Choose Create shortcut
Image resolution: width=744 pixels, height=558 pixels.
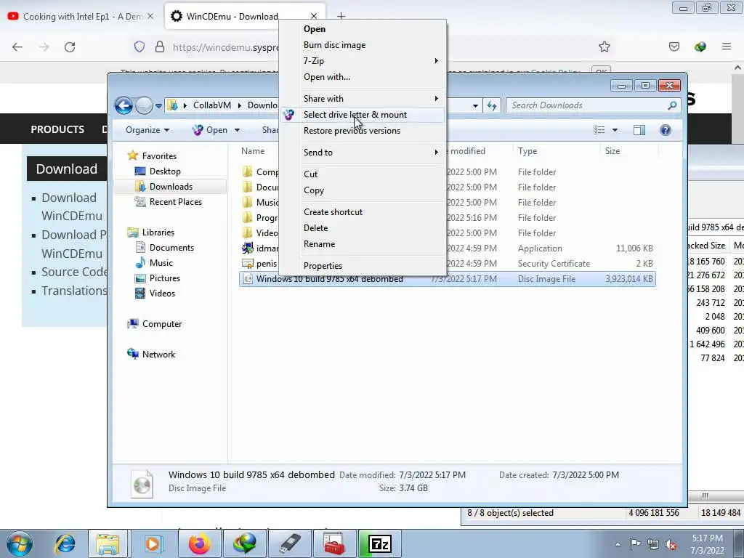click(363, 212)
